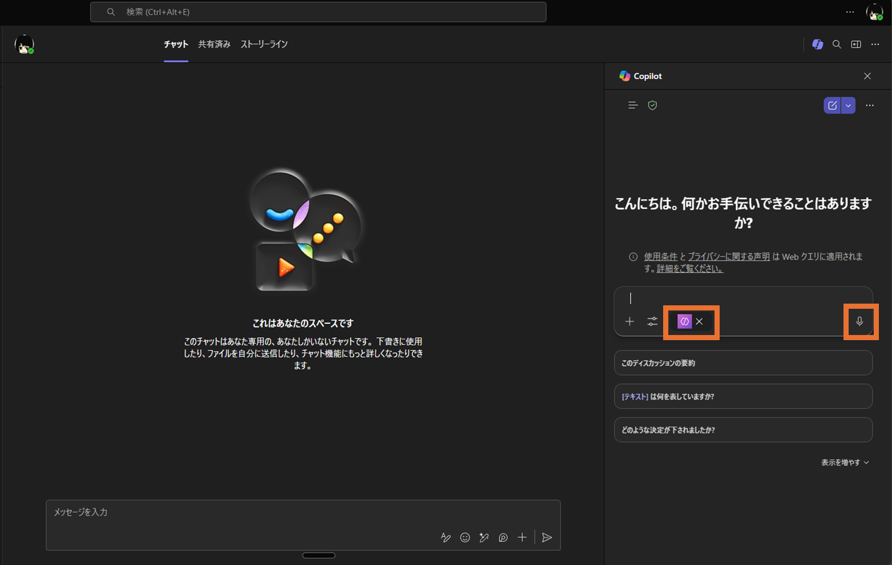The height and width of the screenshot is (565, 892).
Task: Open the emoji picker in message box
Action: click(465, 538)
